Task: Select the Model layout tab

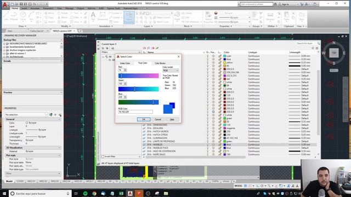Action: [9, 181]
